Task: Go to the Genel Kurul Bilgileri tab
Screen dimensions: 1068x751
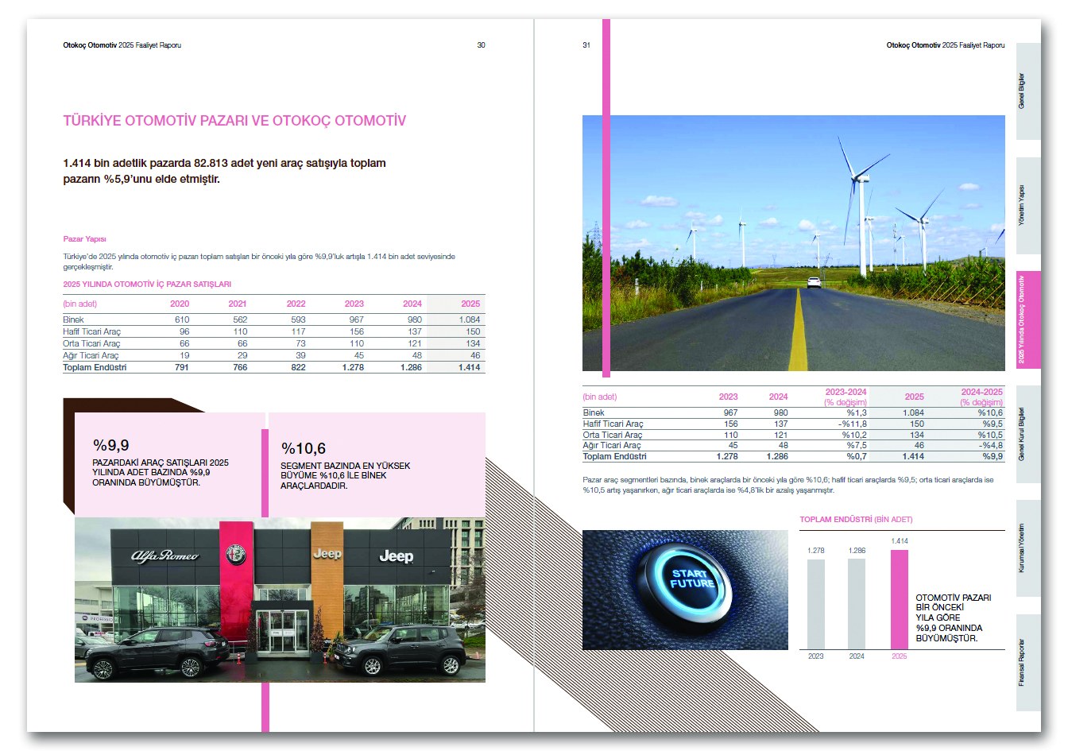Action: (1028, 434)
